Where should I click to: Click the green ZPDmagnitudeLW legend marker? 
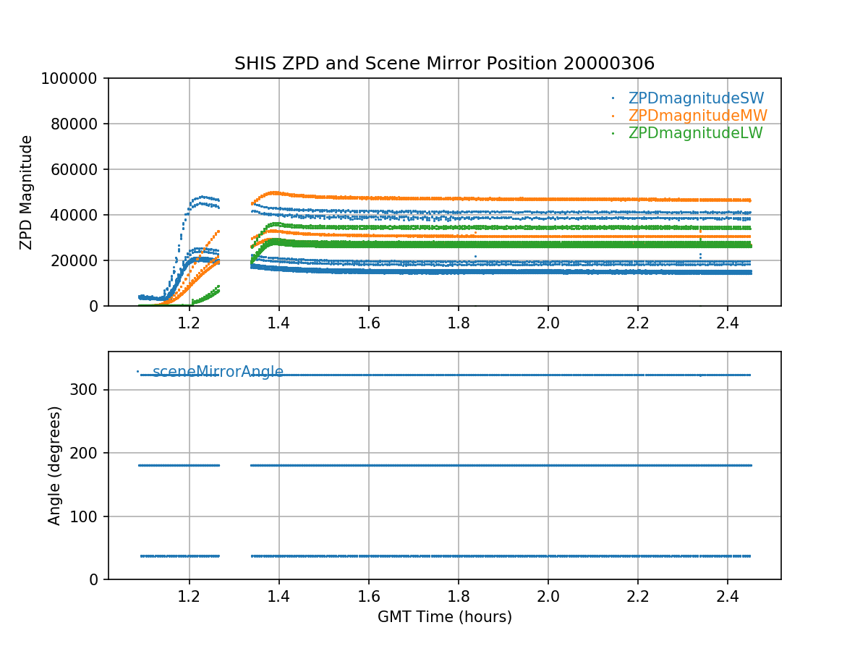coord(613,133)
